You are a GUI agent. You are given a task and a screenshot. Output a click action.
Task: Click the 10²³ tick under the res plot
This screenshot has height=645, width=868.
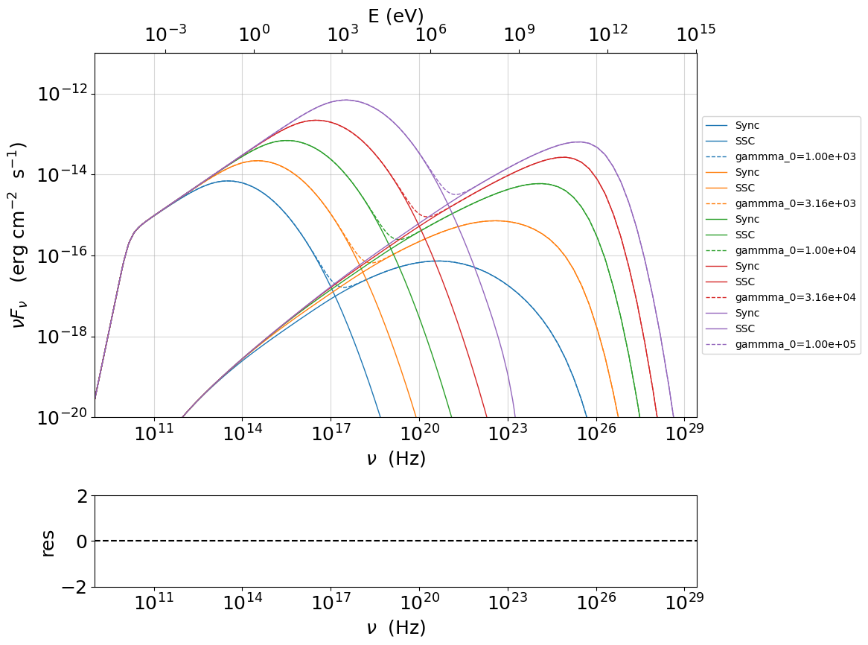point(508,601)
